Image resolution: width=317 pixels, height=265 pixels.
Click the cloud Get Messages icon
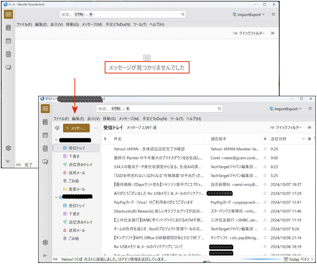[57, 128]
